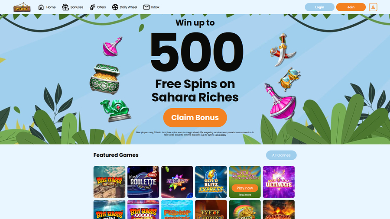
Task: Launch the Starburst game
Action: click(x=177, y=182)
